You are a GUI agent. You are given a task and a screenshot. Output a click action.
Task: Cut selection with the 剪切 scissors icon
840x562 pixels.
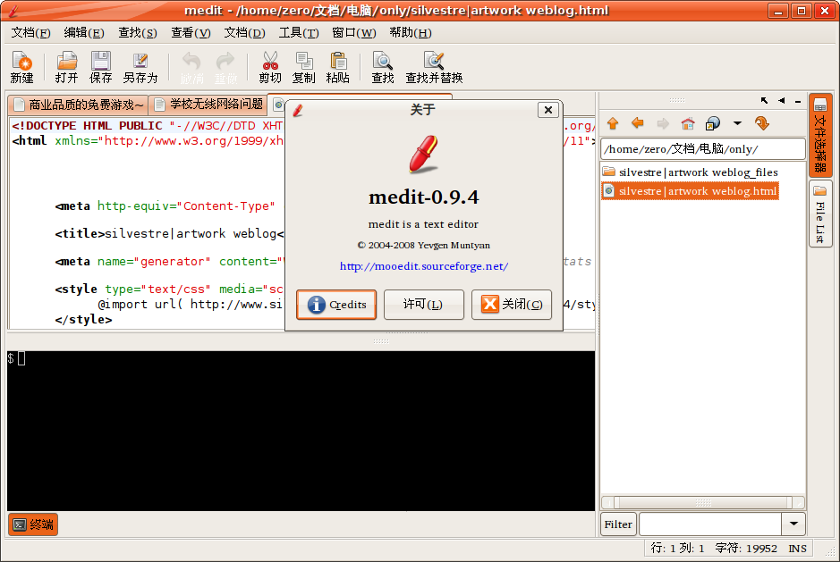[x=270, y=67]
